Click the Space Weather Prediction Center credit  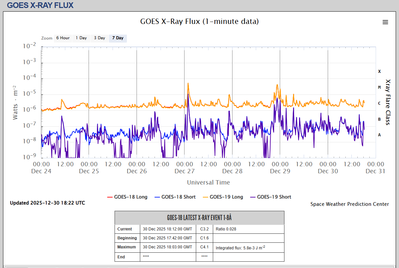[349, 204]
